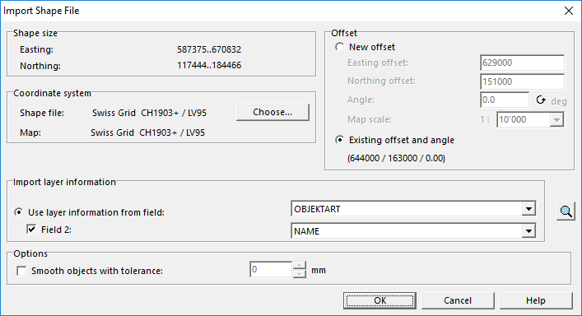The width and height of the screenshot is (582, 316).
Task: Select the New offset radio button
Action: (x=339, y=47)
